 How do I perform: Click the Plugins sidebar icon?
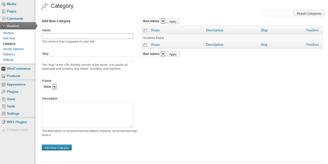click(x=4, y=92)
